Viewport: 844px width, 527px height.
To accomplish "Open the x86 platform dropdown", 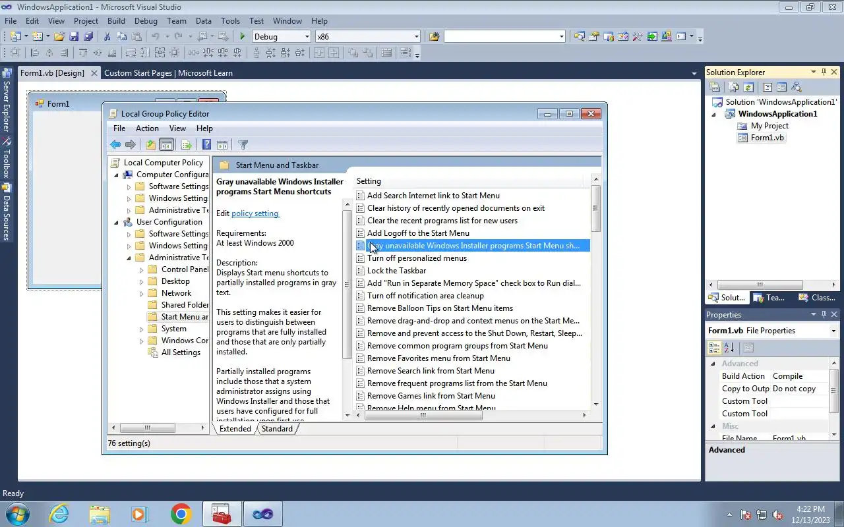I will [x=416, y=37].
